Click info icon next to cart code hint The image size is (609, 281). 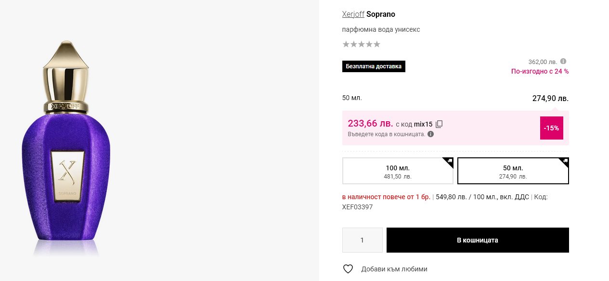click(431, 134)
